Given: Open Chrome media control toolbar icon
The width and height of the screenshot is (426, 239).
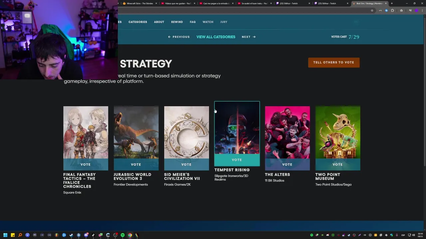Looking at the screenshot, I should click(x=410, y=11).
